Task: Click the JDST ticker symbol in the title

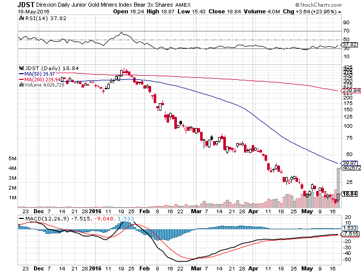Action: tap(26, 5)
